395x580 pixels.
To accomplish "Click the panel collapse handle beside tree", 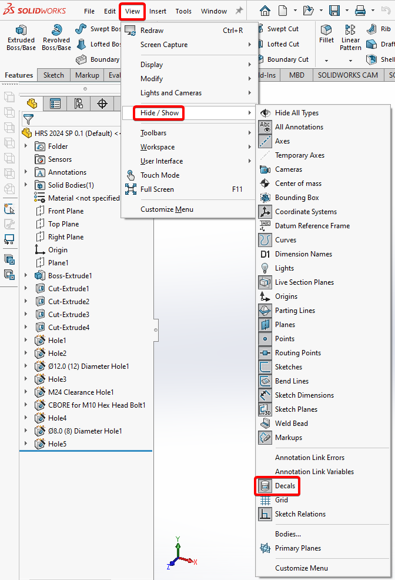I will 156,330.
